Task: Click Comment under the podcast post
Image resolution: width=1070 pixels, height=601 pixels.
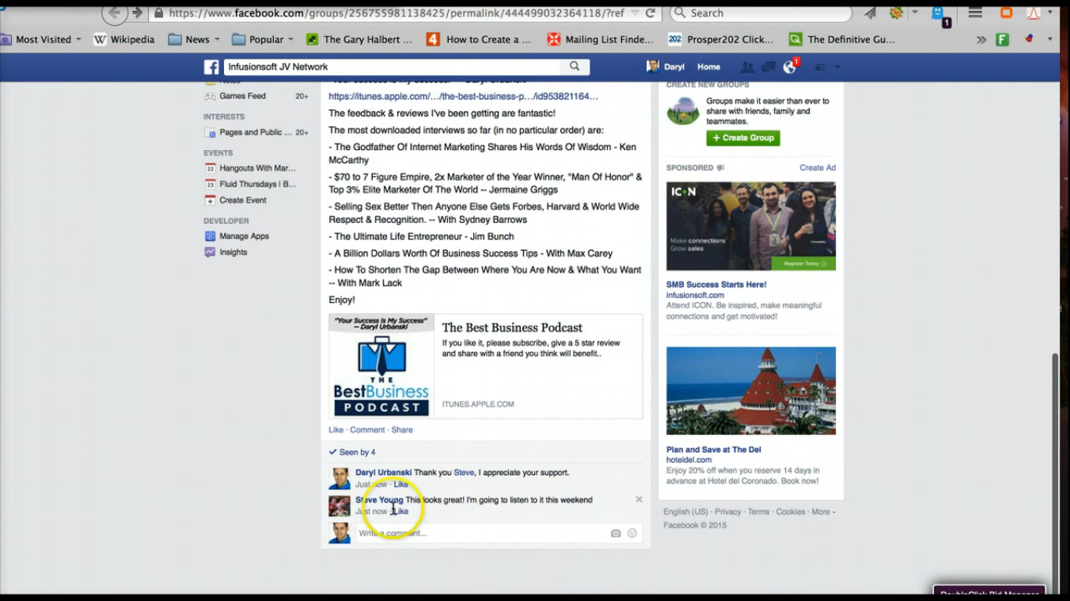Action: 367,430
